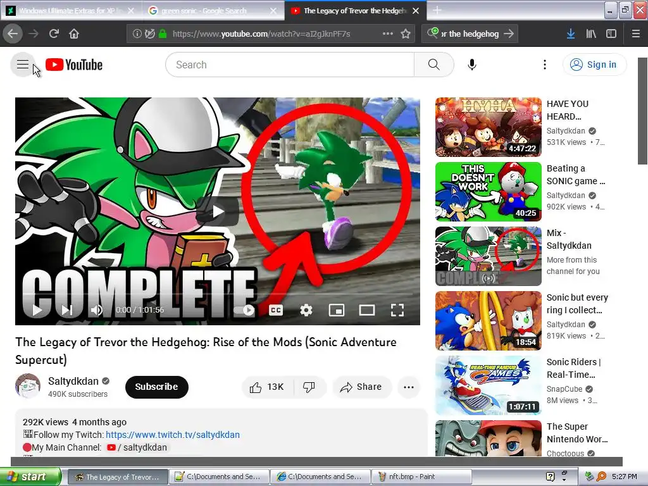Click the video progress bar
Viewport: 648px width, 486px height.
pyautogui.click(x=218, y=294)
